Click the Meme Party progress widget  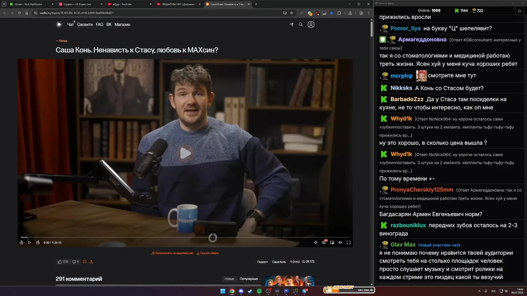349,290
